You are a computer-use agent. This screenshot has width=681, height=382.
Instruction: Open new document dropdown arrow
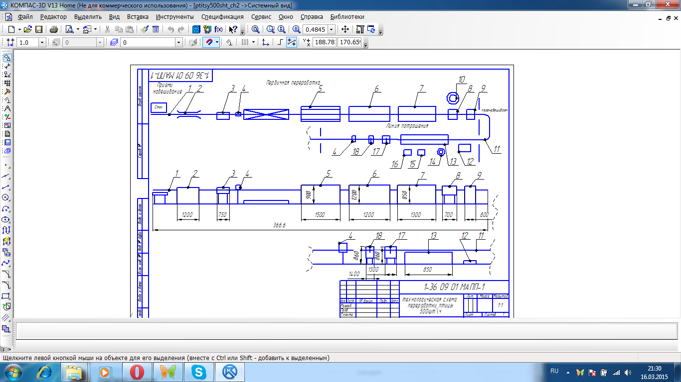pyautogui.click(x=19, y=29)
